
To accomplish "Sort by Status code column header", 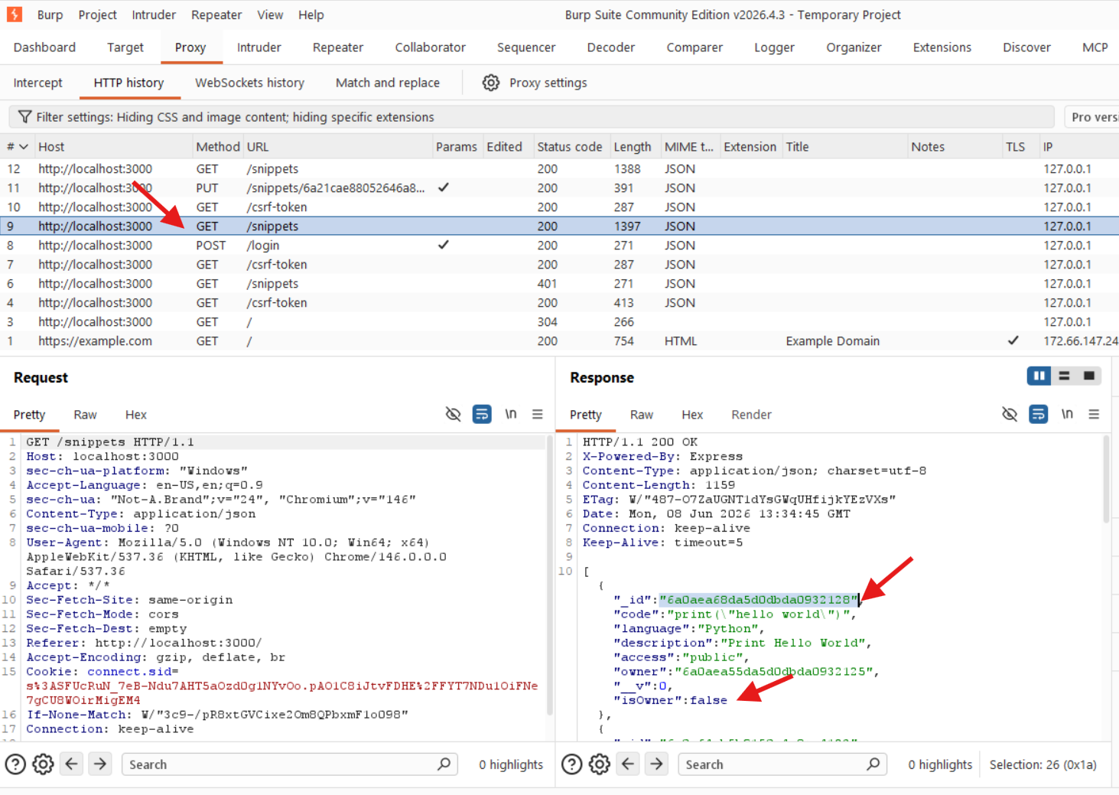I will (x=570, y=147).
